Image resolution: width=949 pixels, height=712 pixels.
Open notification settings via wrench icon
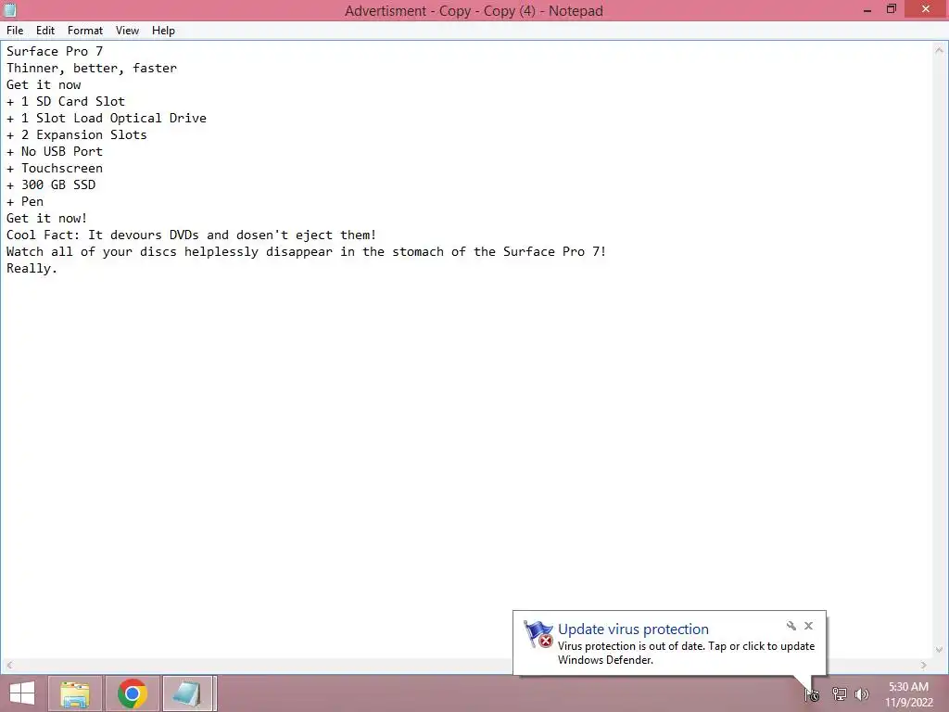(x=791, y=626)
